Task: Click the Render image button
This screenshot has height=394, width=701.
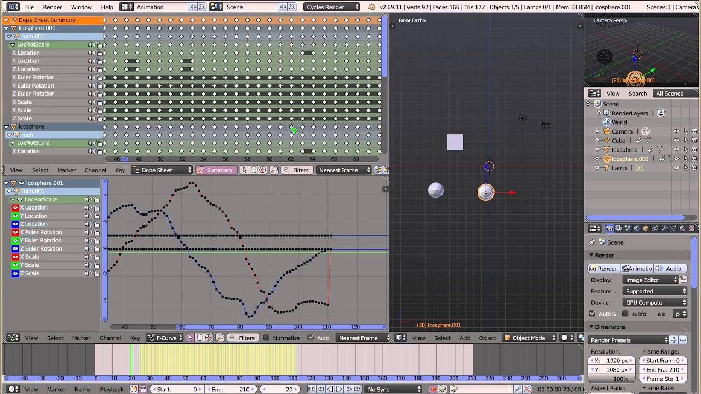Action: point(604,268)
